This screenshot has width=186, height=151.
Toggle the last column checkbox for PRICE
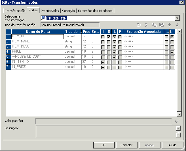click(x=172, y=52)
